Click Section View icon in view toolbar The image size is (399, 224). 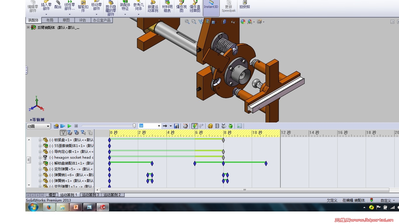207,22
